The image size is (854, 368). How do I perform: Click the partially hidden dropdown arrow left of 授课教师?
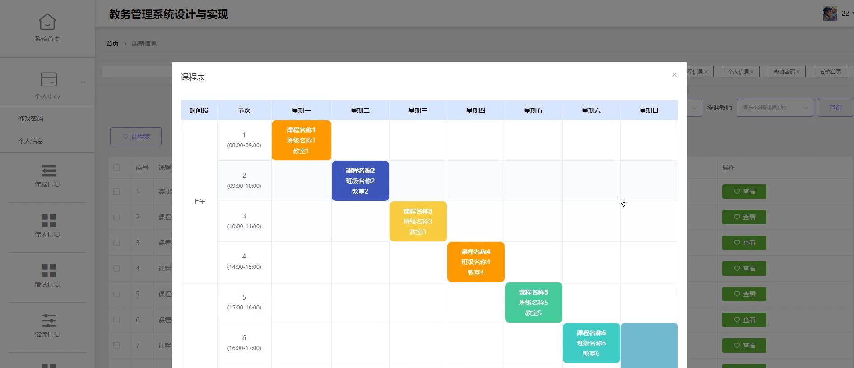[694, 108]
